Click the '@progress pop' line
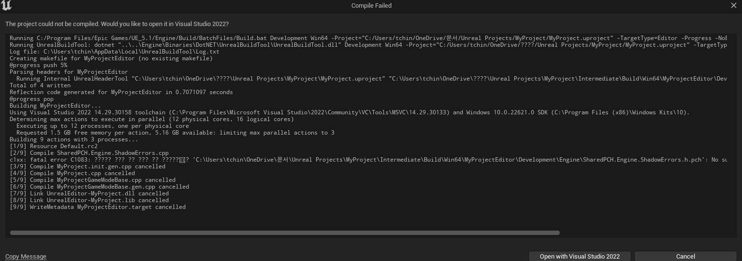The width and height of the screenshot is (742, 261). pyautogui.click(x=32, y=99)
